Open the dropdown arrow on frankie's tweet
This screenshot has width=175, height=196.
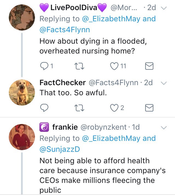[x=164, y=127]
